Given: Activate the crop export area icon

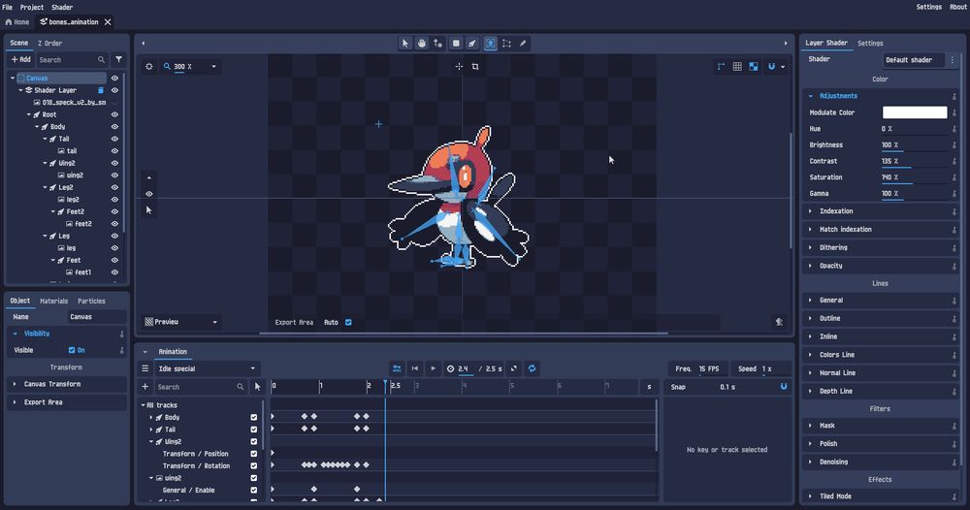Looking at the screenshot, I should (475, 66).
